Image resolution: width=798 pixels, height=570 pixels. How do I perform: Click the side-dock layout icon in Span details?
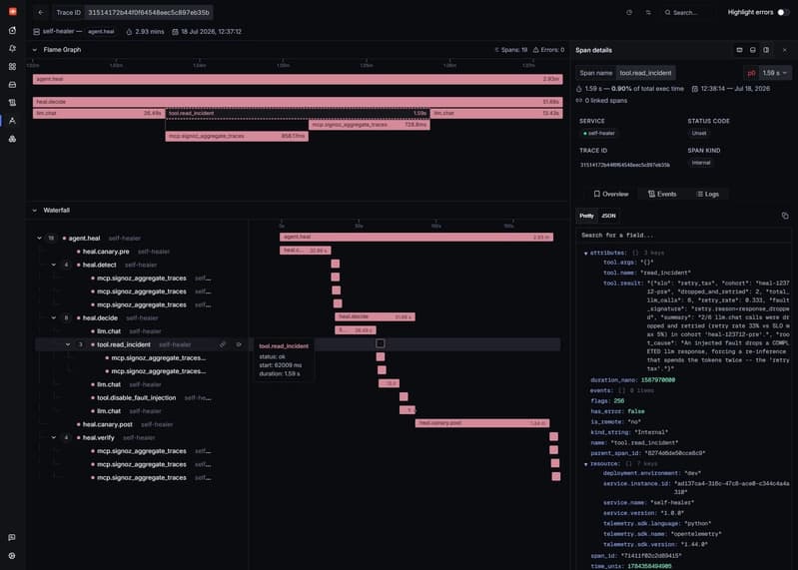(x=766, y=50)
